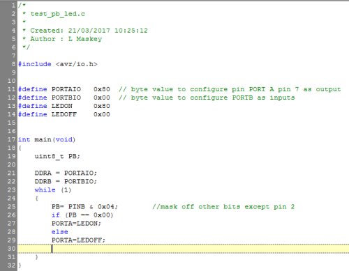Viewport: 349px width, 271px height.
Task: Click the main function name on line 17
Action: (x=43, y=139)
